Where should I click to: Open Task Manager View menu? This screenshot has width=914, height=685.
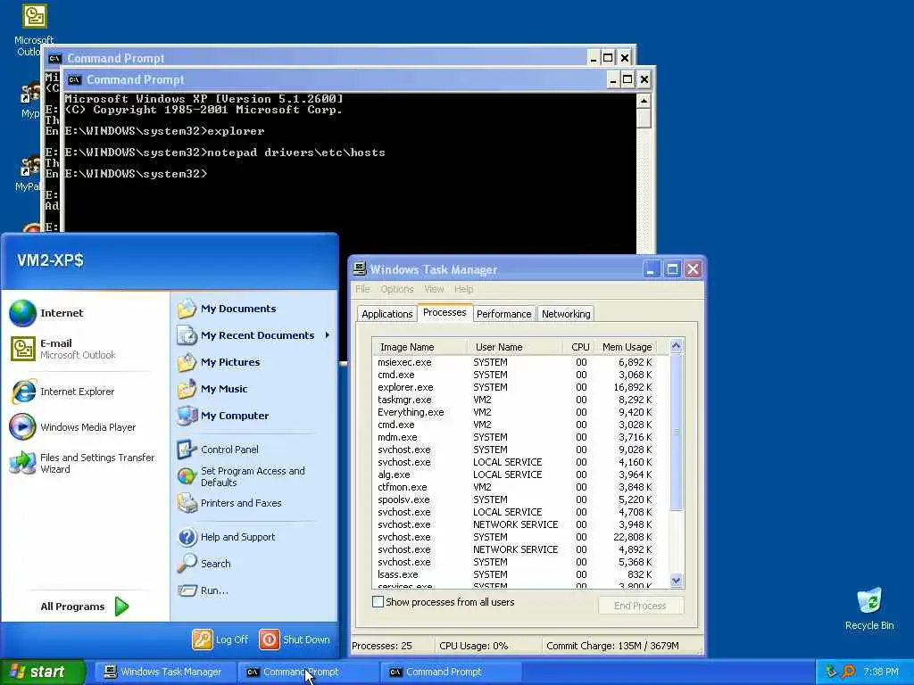434,289
